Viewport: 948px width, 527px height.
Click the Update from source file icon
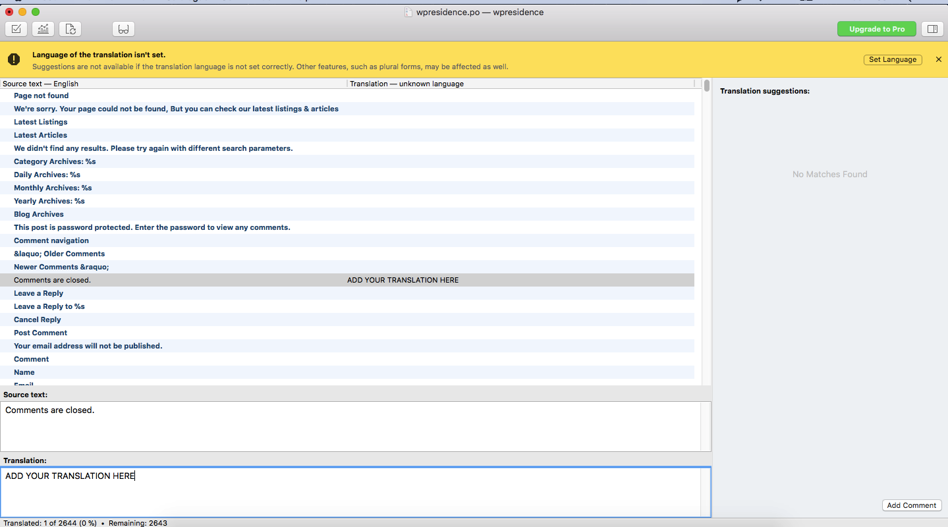tap(70, 29)
